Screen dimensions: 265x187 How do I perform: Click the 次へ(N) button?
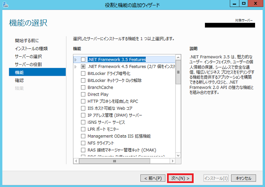(180, 178)
